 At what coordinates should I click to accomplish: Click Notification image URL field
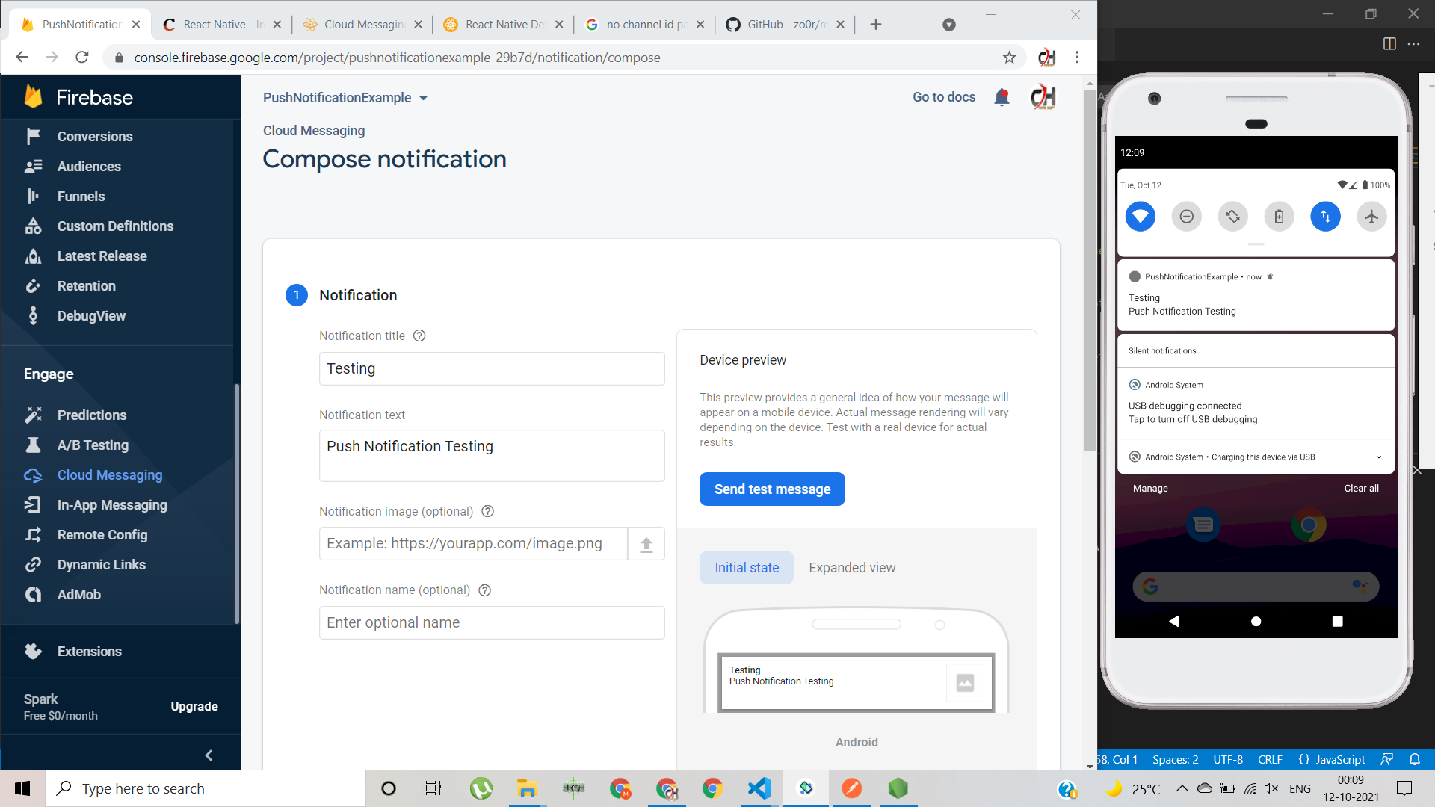(x=473, y=544)
